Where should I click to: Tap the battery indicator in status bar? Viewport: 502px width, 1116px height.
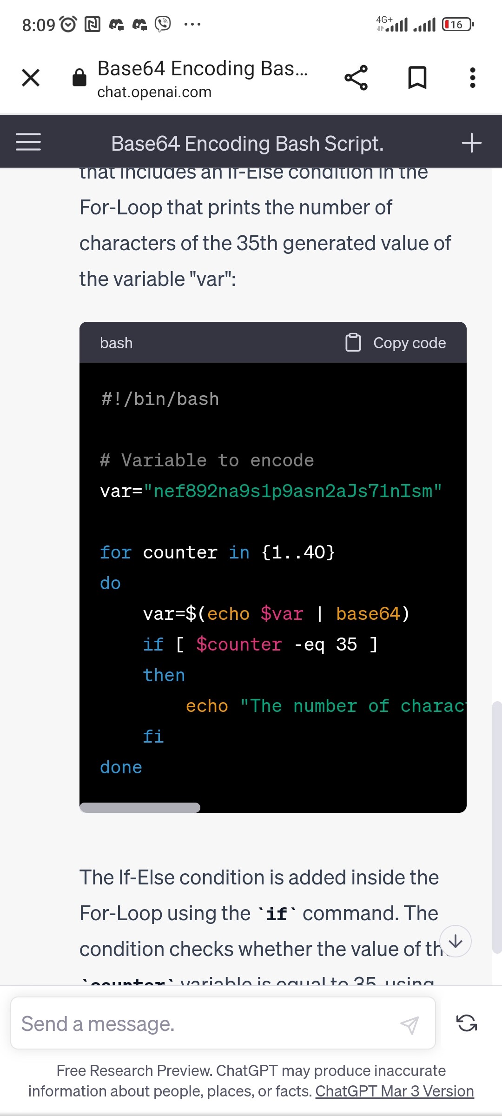coord(458,24)
